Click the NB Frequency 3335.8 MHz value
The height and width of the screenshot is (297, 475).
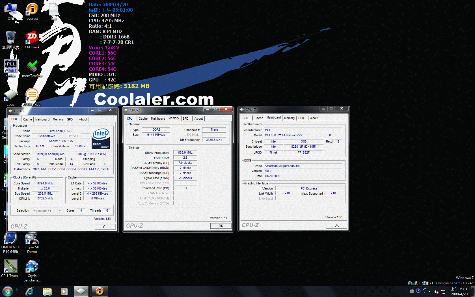click(214, 140)
